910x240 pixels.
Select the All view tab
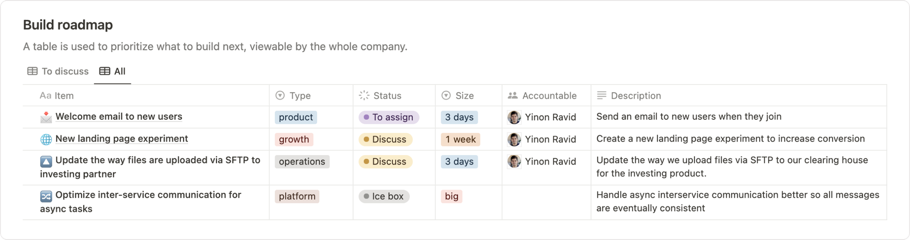click(x=112, y=71)
